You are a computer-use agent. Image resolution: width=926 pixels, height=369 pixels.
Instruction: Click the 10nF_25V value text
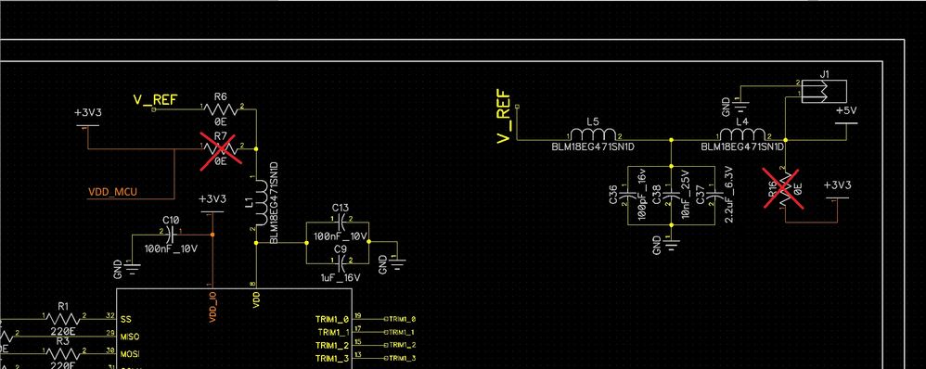686,196
